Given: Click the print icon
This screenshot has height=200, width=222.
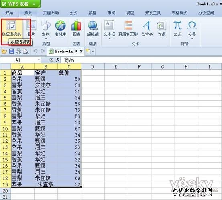Looking at the screenshot, I should 18,51.
